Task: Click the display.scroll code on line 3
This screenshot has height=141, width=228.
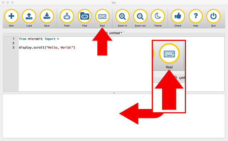Action: [x=47, y=48]
